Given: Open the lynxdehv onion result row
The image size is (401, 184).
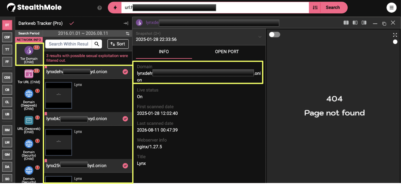Looking at the screenshot, I should pos(88,72).
